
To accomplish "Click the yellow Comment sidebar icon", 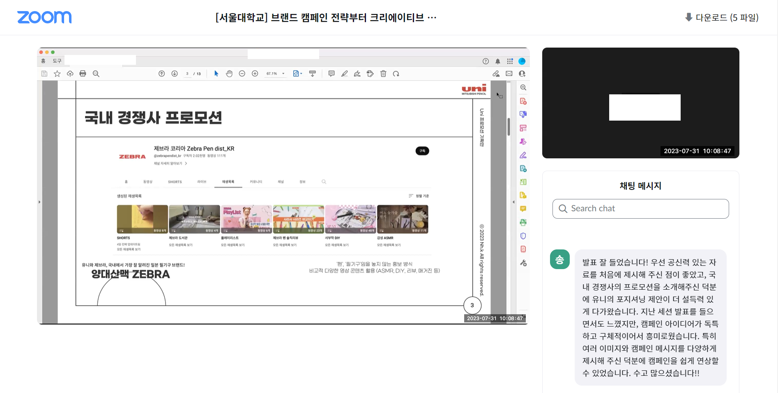I will coord(523,209).
